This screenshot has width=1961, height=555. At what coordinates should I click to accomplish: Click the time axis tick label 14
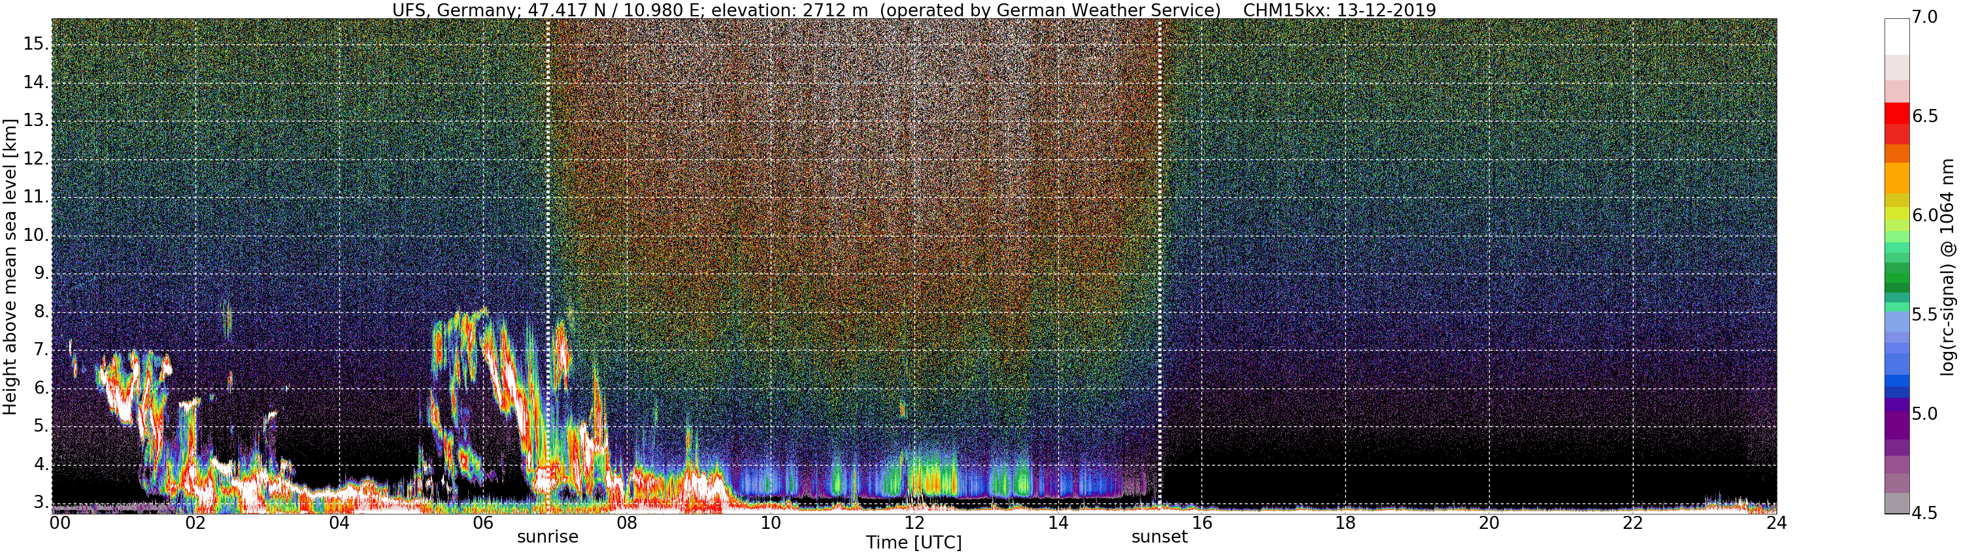coord(1058,523)
